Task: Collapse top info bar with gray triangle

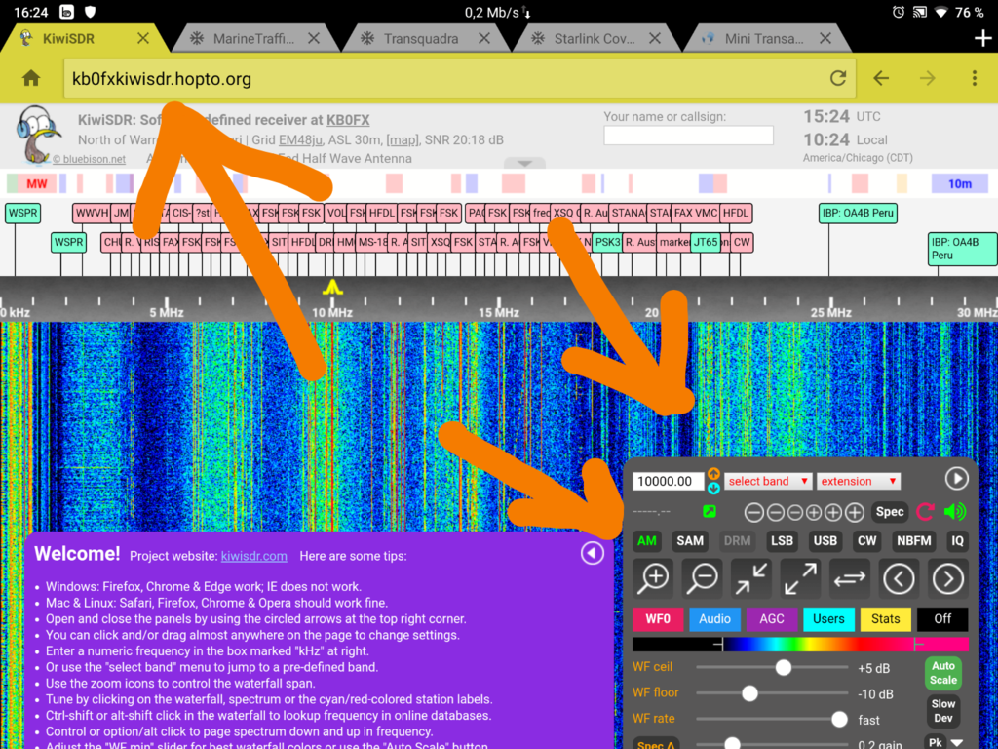Action: (x=524, y=164)
